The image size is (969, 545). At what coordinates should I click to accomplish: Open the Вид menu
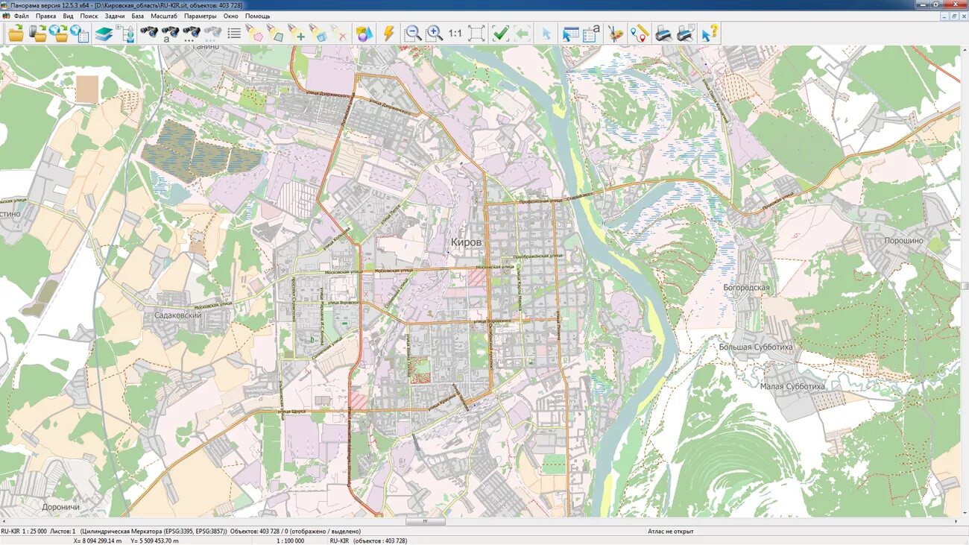coord(68,16)
